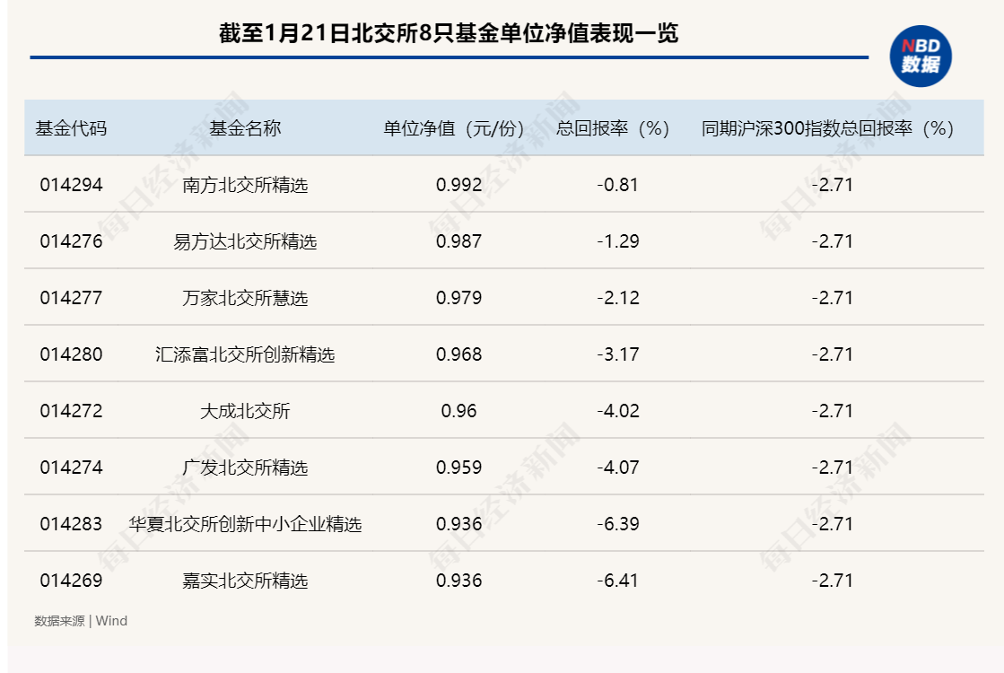Click net value 0.936 in 华夏 row
1004x673 pixels.
(x=458, y=524)
